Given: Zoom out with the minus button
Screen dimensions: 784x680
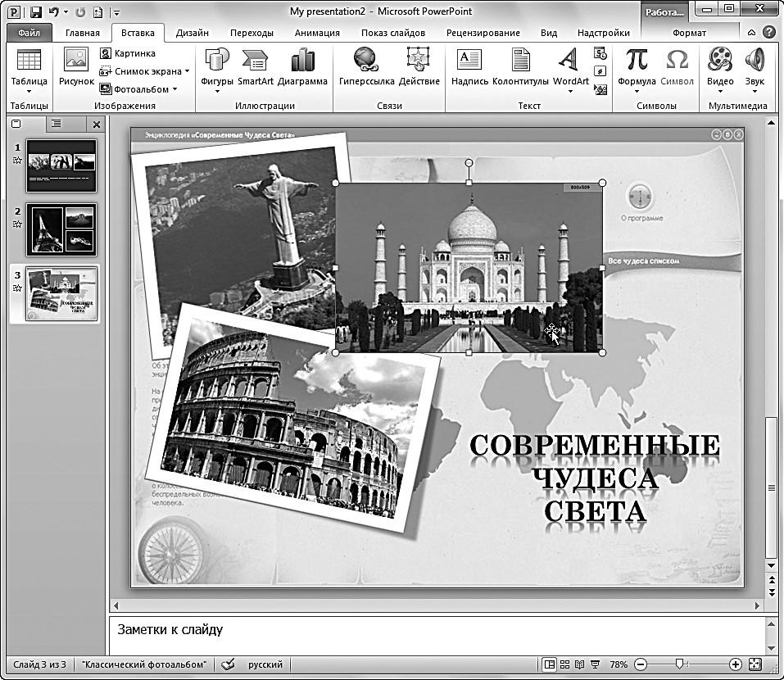Looking at the screenshot, I should (641, 664).
